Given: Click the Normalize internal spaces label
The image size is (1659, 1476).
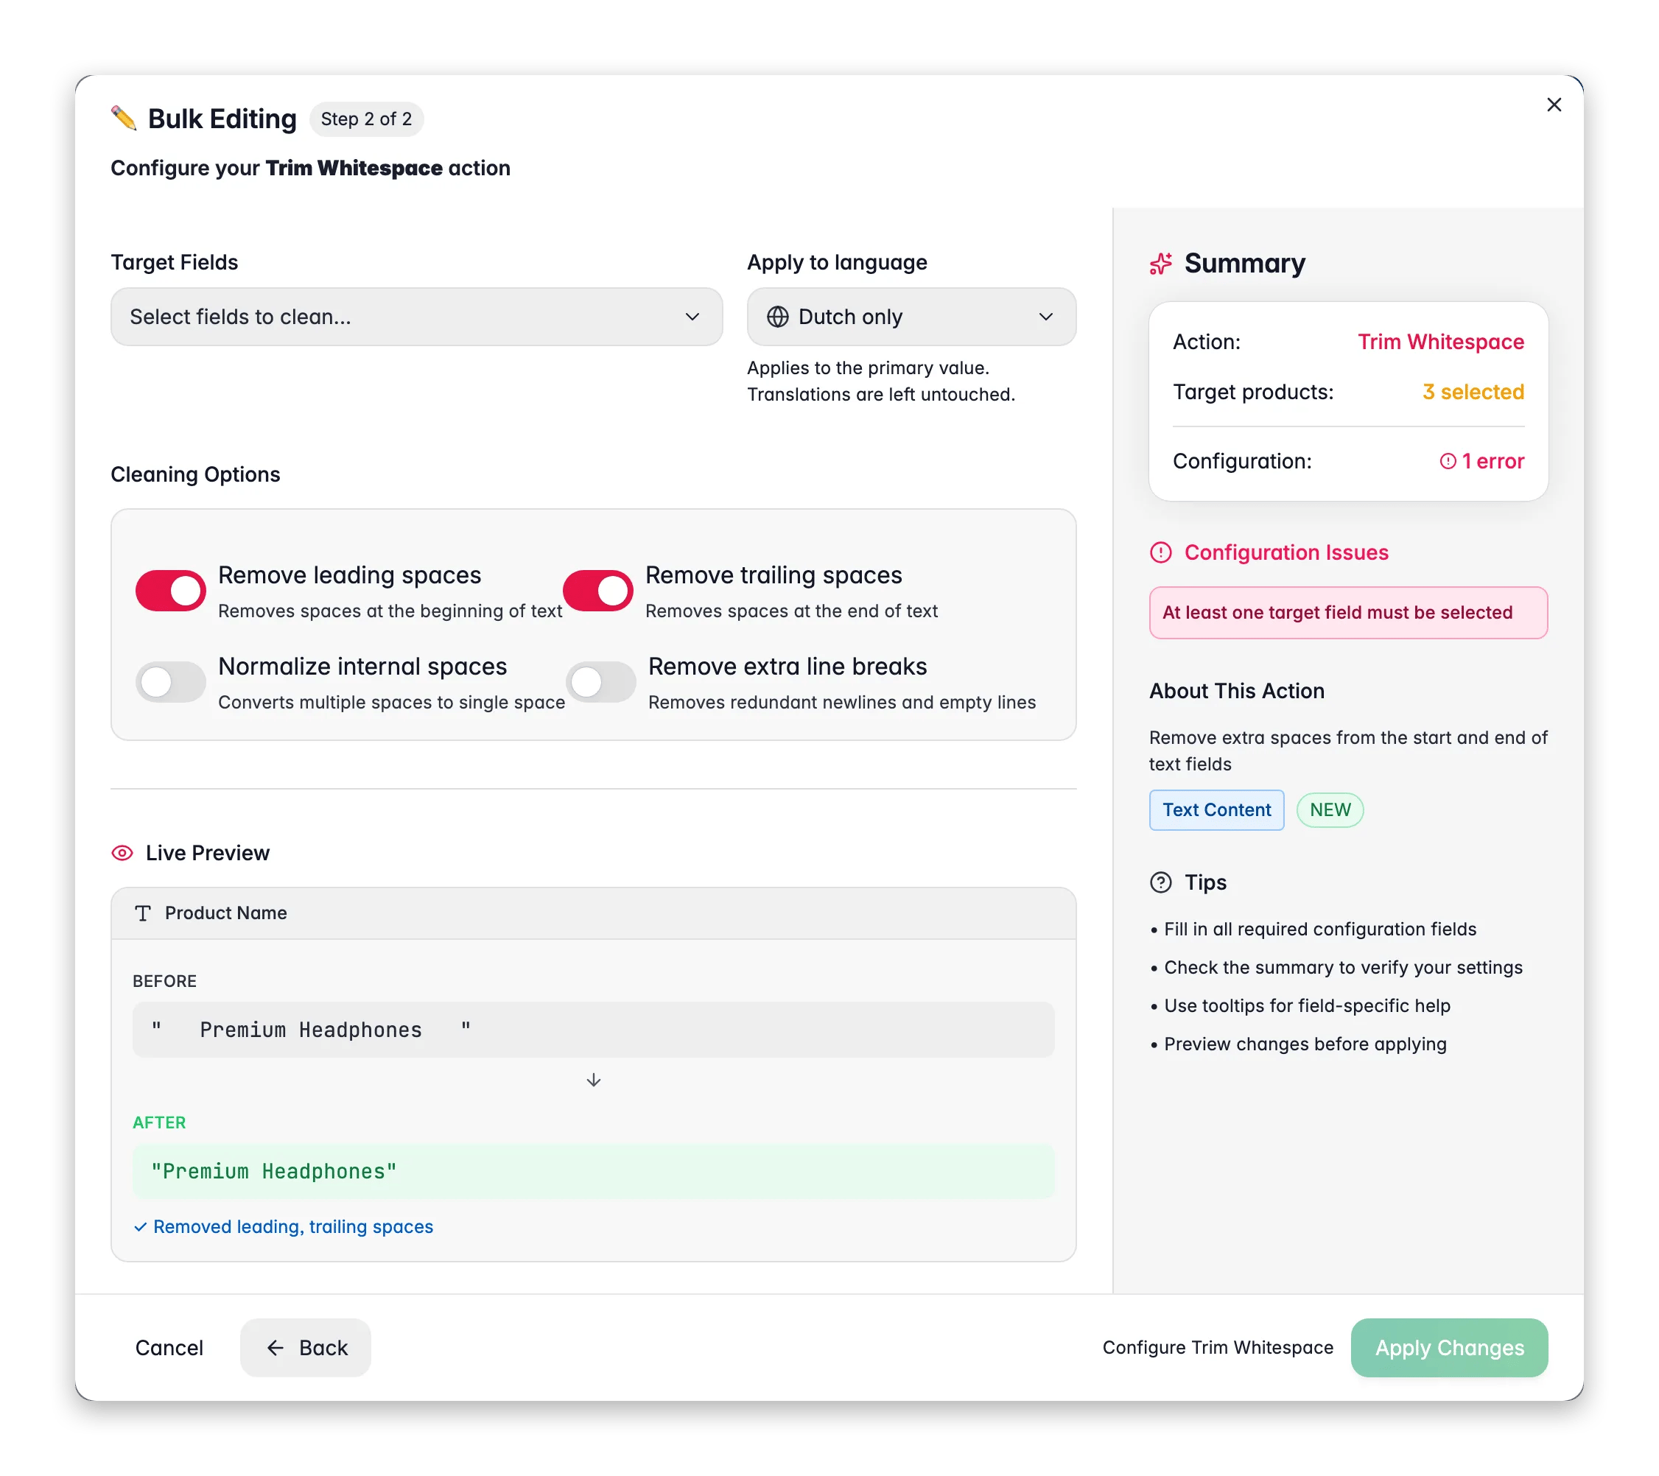Looking at the screenshot, I should click(362, 667).
